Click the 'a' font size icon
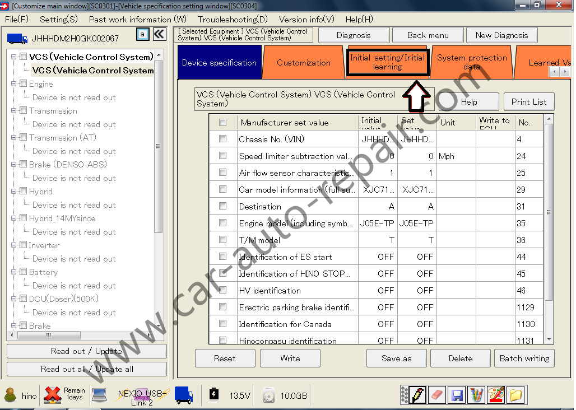576x410 pixels. (142, 35)
